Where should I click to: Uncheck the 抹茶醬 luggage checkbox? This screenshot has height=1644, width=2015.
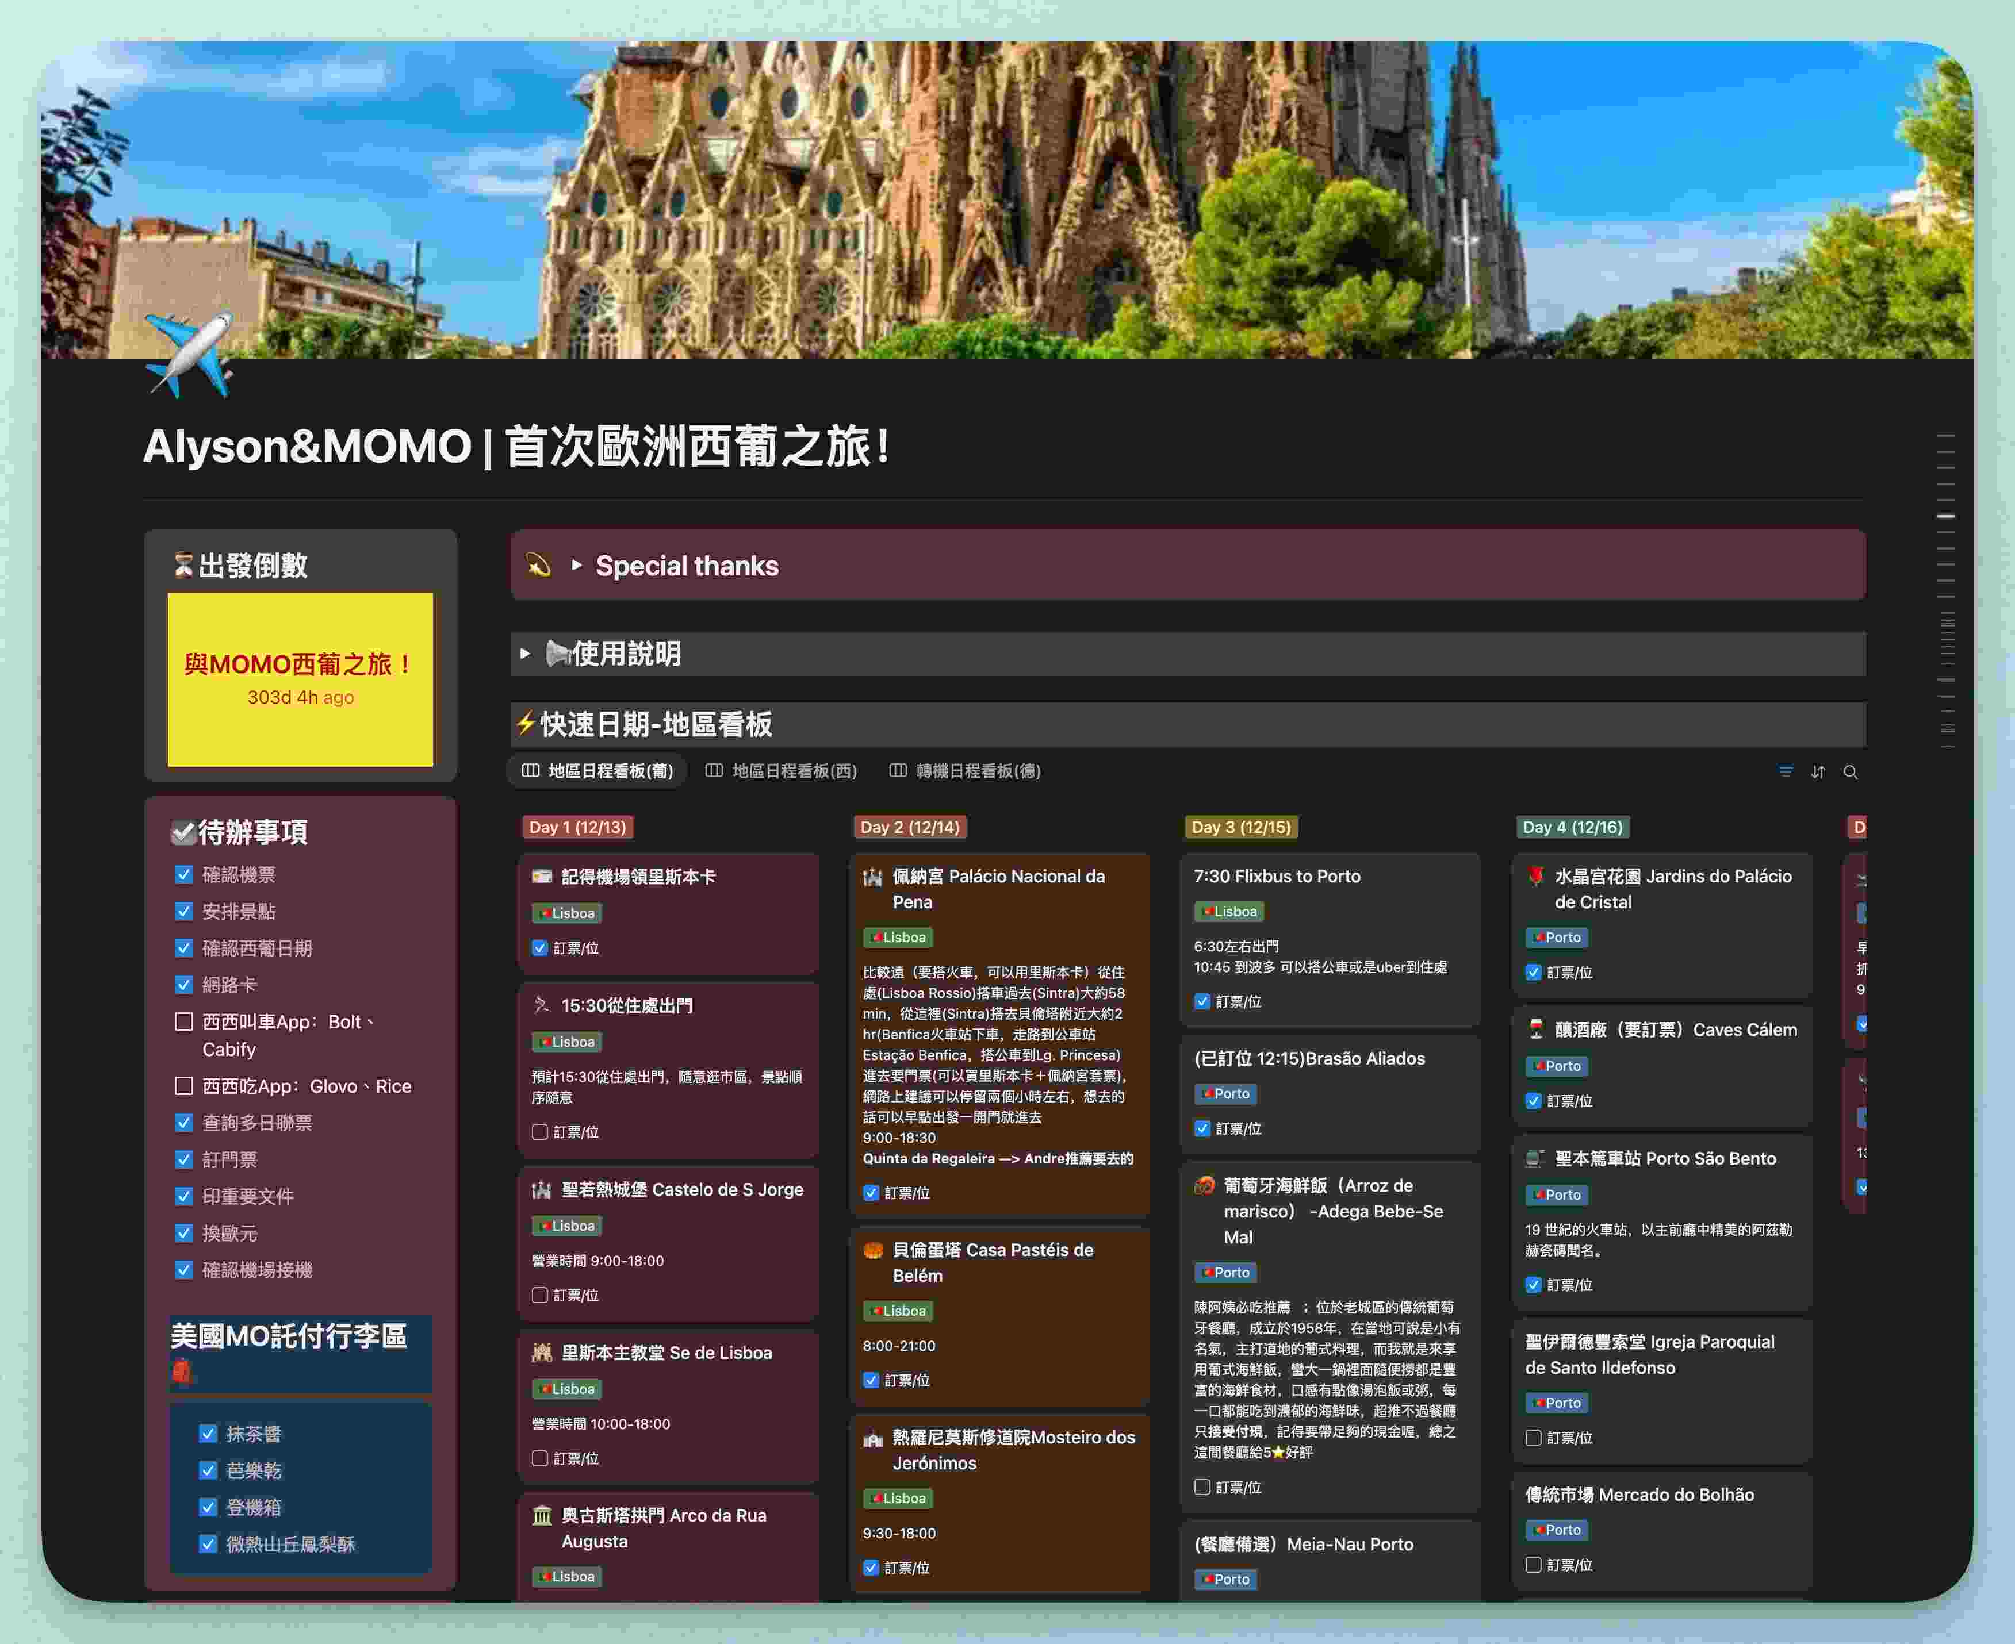(x=208, y=1434)
